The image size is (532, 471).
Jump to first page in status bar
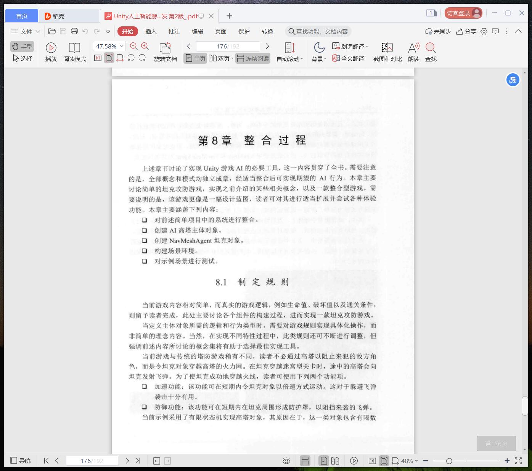pyautogui.click(x=46, y=461)
